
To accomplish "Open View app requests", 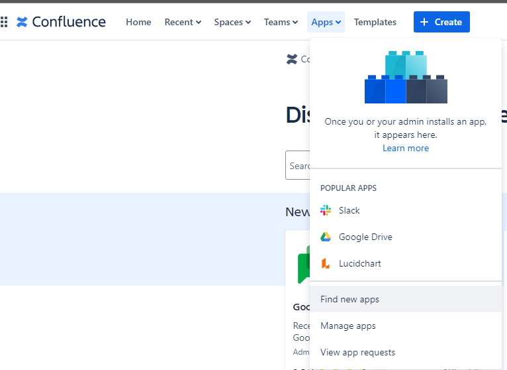I will coord(357,352).
